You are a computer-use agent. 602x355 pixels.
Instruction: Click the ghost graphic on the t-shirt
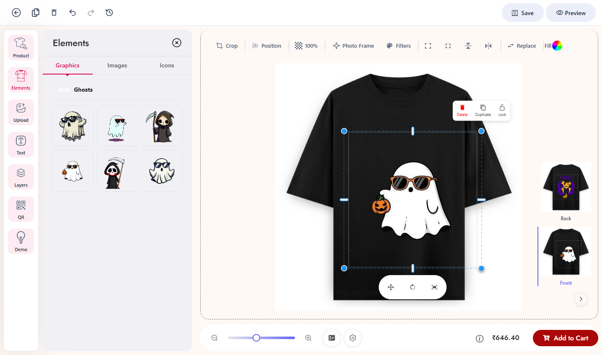[x=411, y=201]
